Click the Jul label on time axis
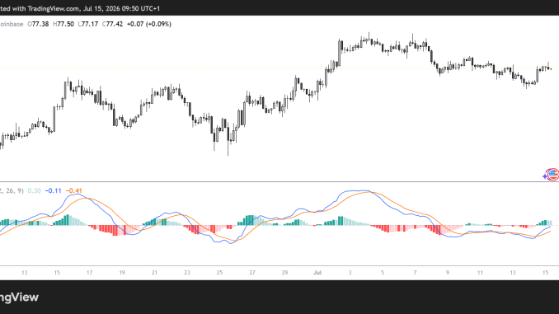 [x=317, y=273]
